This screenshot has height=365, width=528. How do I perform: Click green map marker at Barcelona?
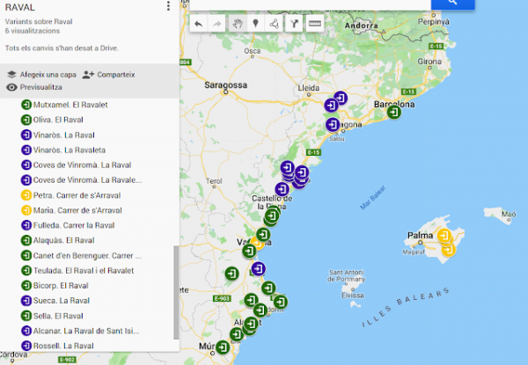click(x=393, y=112)
